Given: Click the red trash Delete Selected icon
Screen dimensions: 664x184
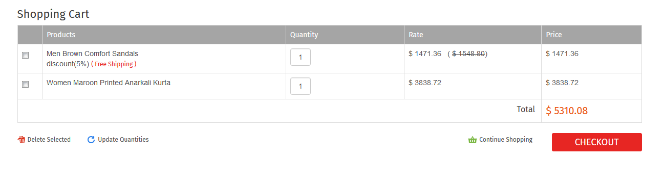Looking at the screenshot, I should pyautogui.click(x=22, y=140).
